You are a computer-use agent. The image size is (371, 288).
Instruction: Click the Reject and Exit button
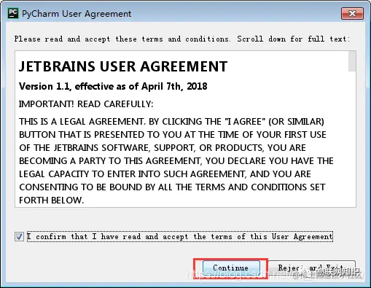pos(312,268)
